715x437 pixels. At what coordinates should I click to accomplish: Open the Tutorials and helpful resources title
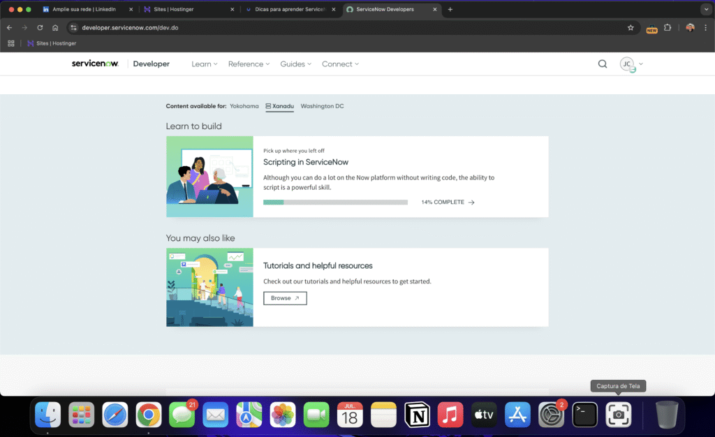click(318, 266)
